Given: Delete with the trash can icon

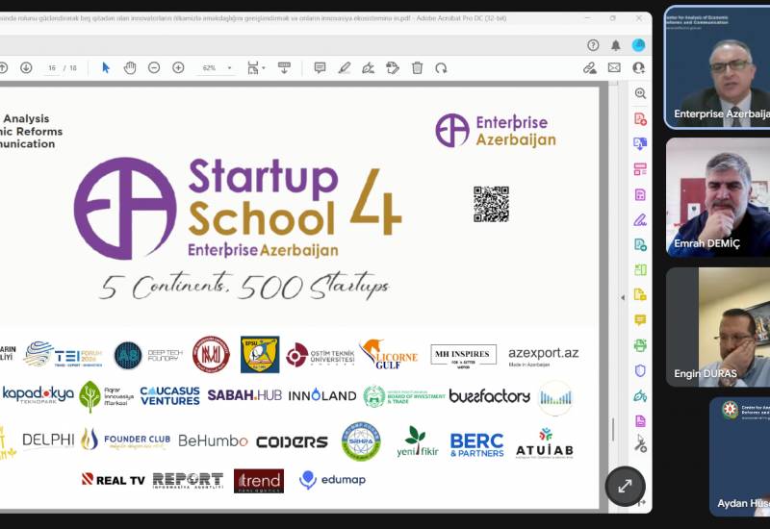Looking at the screenshot, I should (x=417, y=67).
